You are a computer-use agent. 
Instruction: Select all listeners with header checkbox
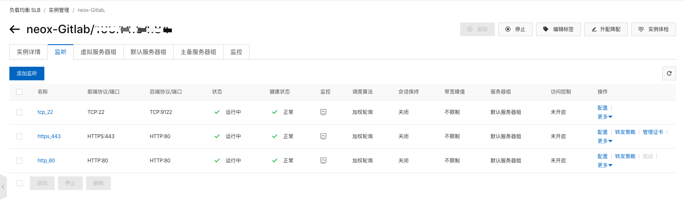(x=19, y=92)
